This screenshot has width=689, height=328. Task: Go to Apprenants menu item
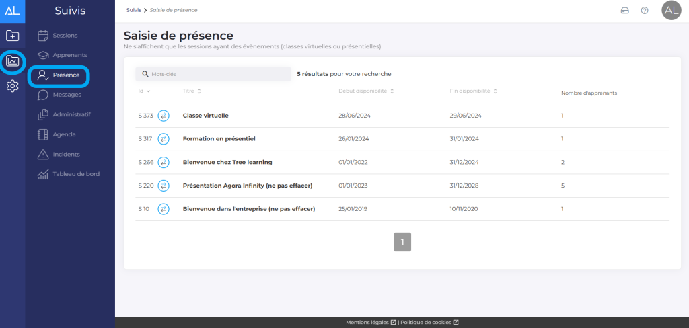click(x=69, y=55)
